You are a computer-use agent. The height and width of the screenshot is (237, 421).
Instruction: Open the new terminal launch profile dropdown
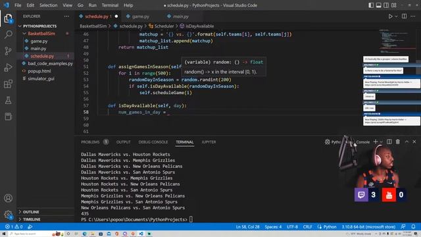[x=382, y=142]
